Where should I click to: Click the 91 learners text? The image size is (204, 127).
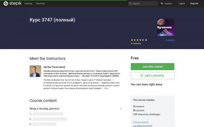(x=136, y=44)
